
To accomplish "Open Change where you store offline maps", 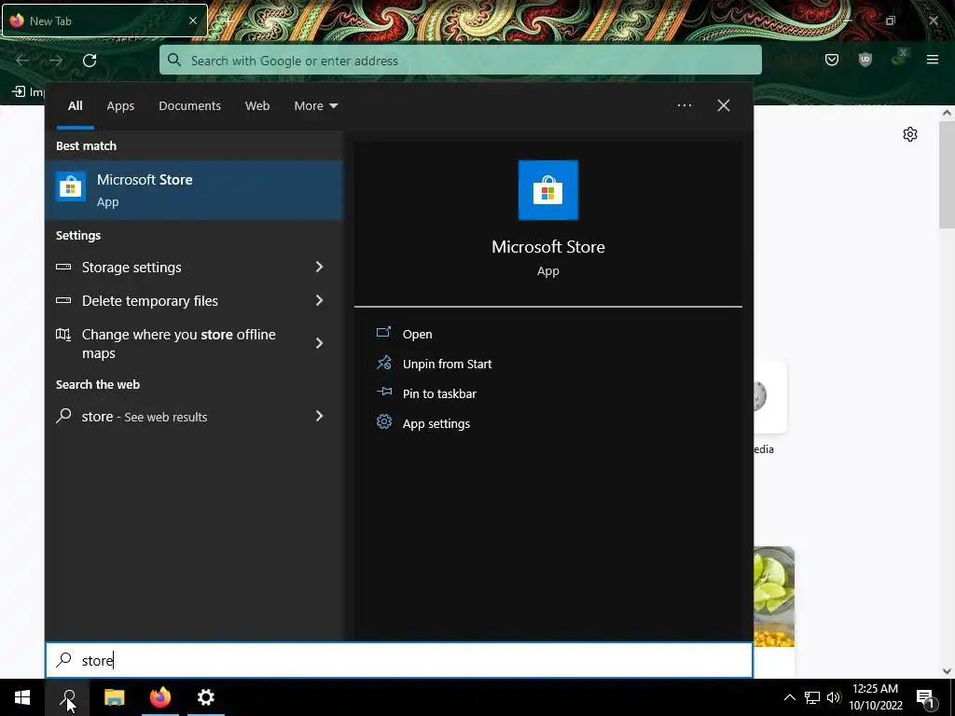I will tap(194, 343).
